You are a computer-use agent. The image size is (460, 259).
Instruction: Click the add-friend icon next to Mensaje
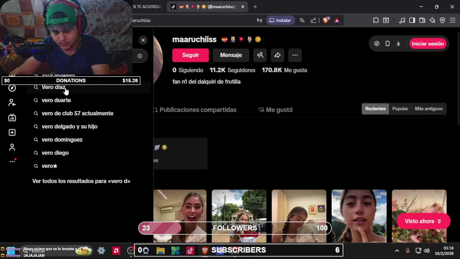tap(260, 55)
